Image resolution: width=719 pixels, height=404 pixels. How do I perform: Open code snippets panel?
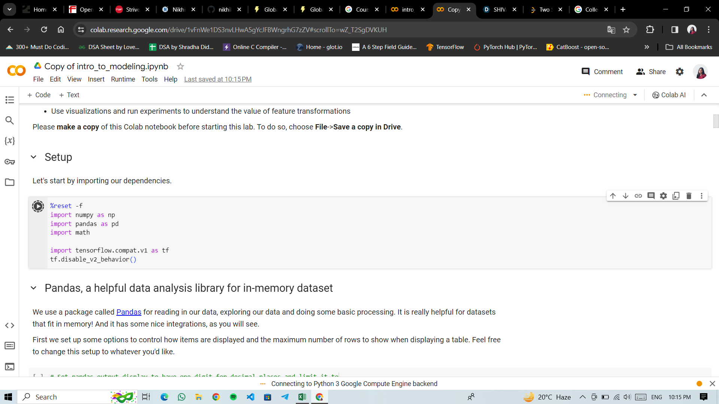click(x=10, y=325)
